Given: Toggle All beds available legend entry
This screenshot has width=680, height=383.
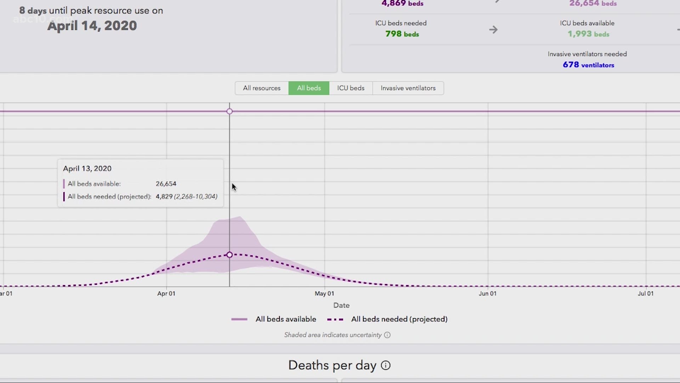Looking at the screenshot, I should tap(274, 319).
